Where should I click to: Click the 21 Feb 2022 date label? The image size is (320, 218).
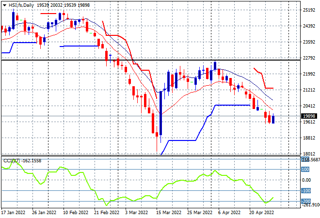[x=107, y=213]
